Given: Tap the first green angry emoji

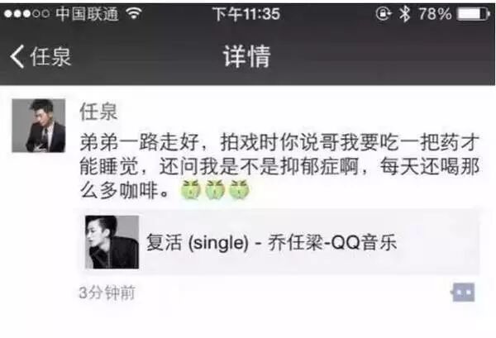Looking at the screenshot, I should 190,190.
